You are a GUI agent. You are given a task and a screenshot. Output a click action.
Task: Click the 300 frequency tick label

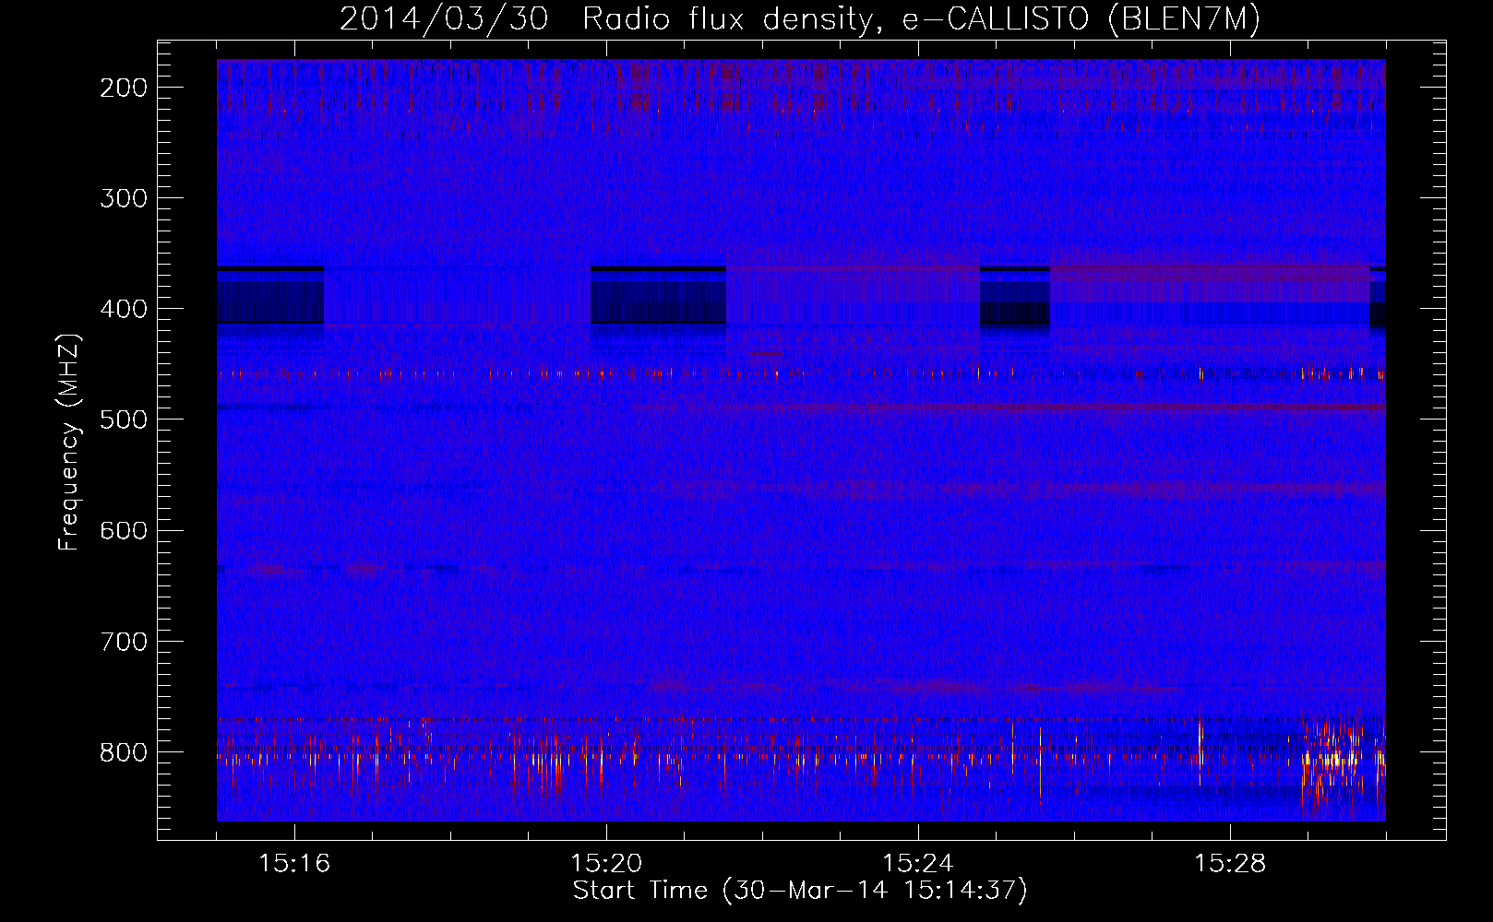(x=123, y=198)
